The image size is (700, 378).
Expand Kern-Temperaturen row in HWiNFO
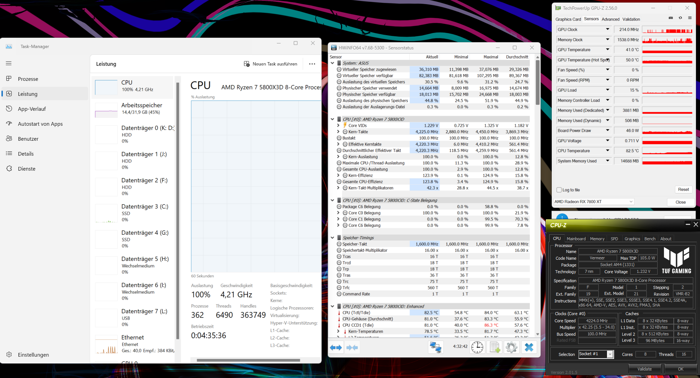coord(338,332)
